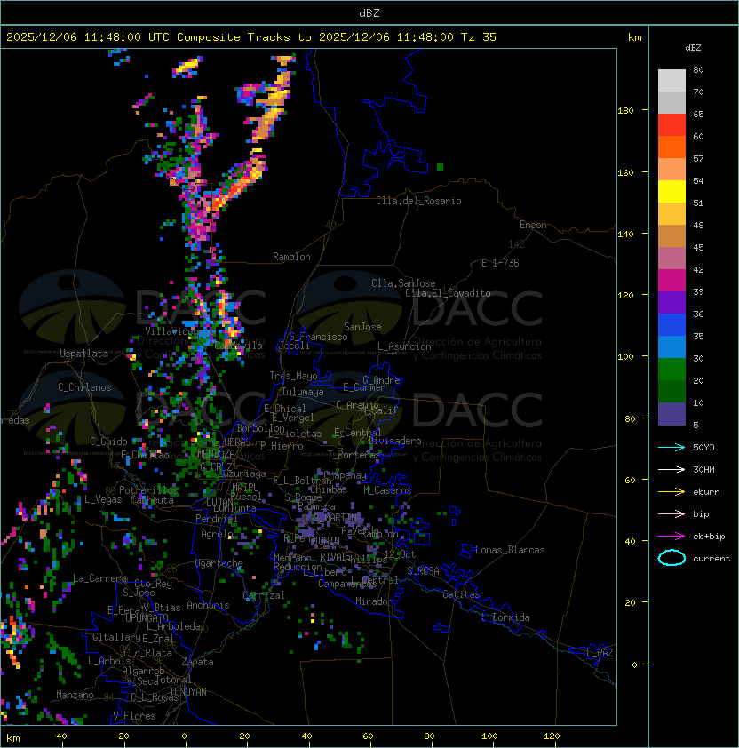Click the 'Clla.El_Cavadito' map label
The height and width of the screenshot is (748, 739).
[448, 293]
